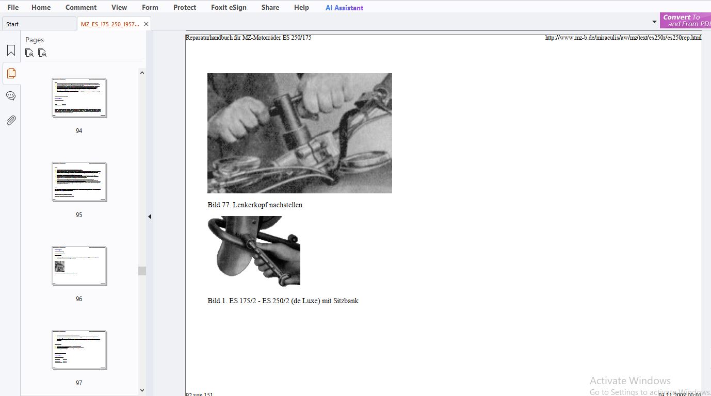Open the Help ribbon tab

301,7
